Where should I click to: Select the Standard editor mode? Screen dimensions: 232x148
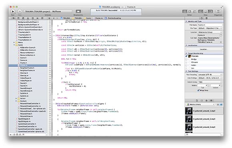184,11
